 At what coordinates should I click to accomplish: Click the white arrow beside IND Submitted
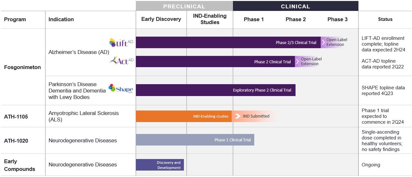(238, 116)
